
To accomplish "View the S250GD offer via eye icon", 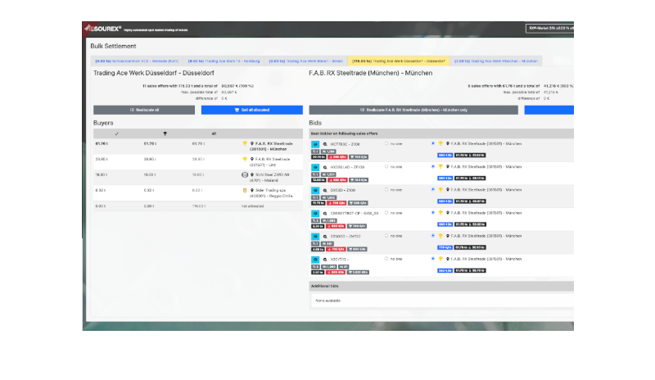I will coord(315,236).
